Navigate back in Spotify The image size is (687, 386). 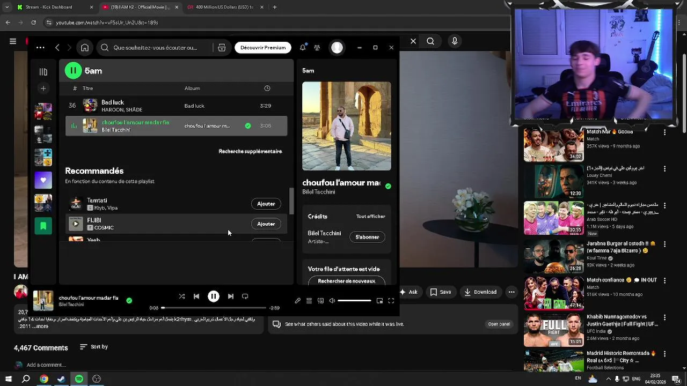(x=57, y=48)
